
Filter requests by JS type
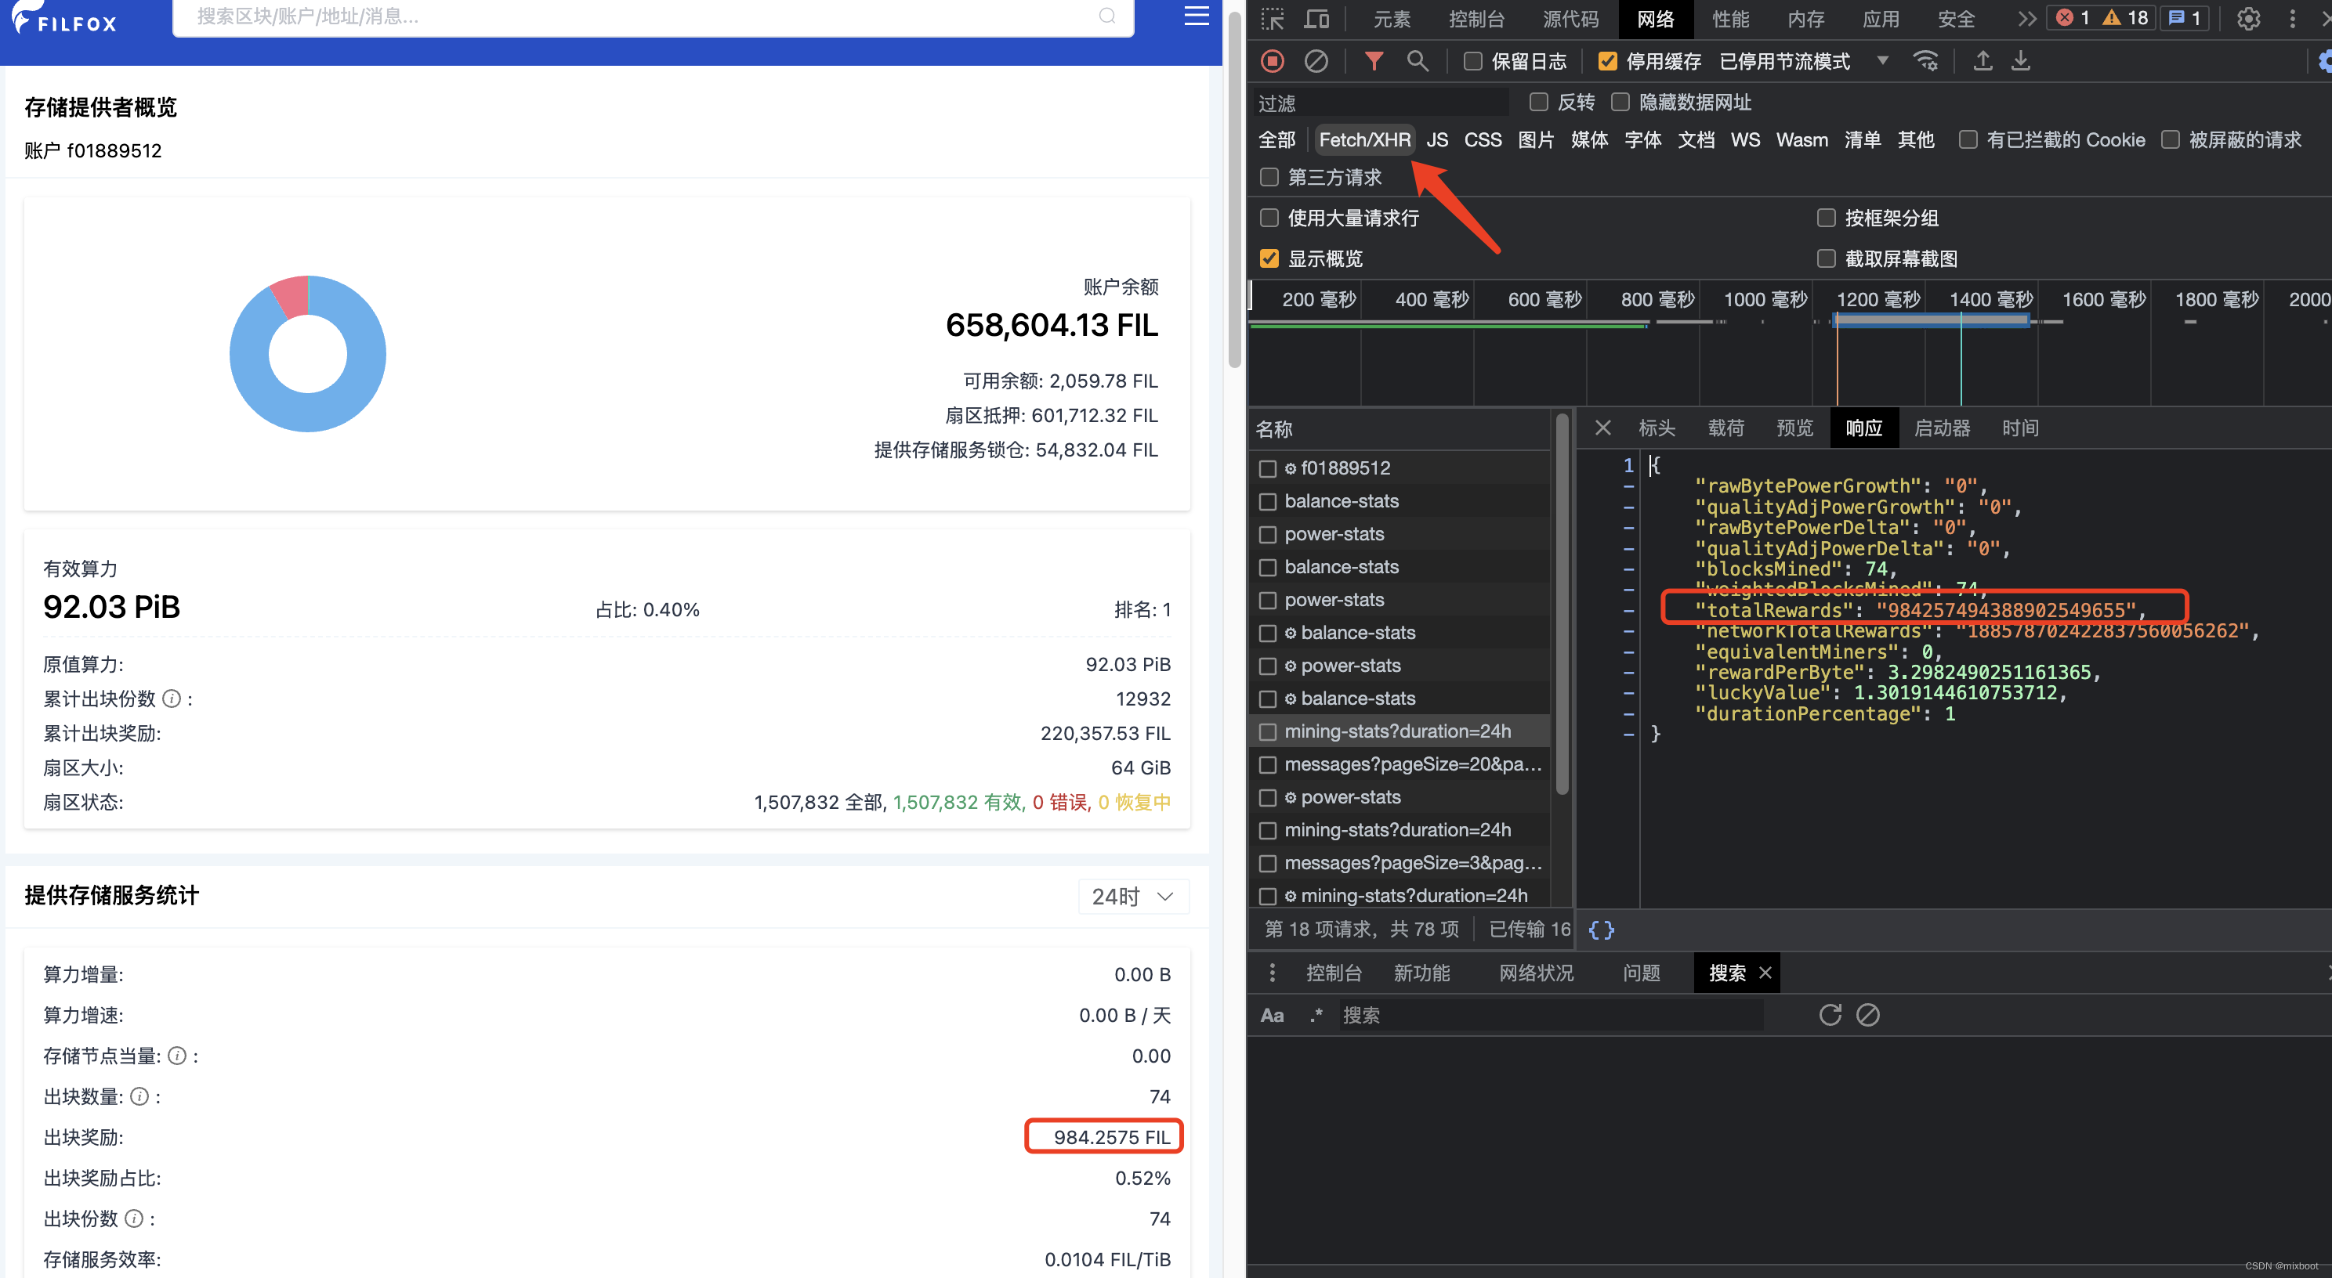coord(1436,140)
